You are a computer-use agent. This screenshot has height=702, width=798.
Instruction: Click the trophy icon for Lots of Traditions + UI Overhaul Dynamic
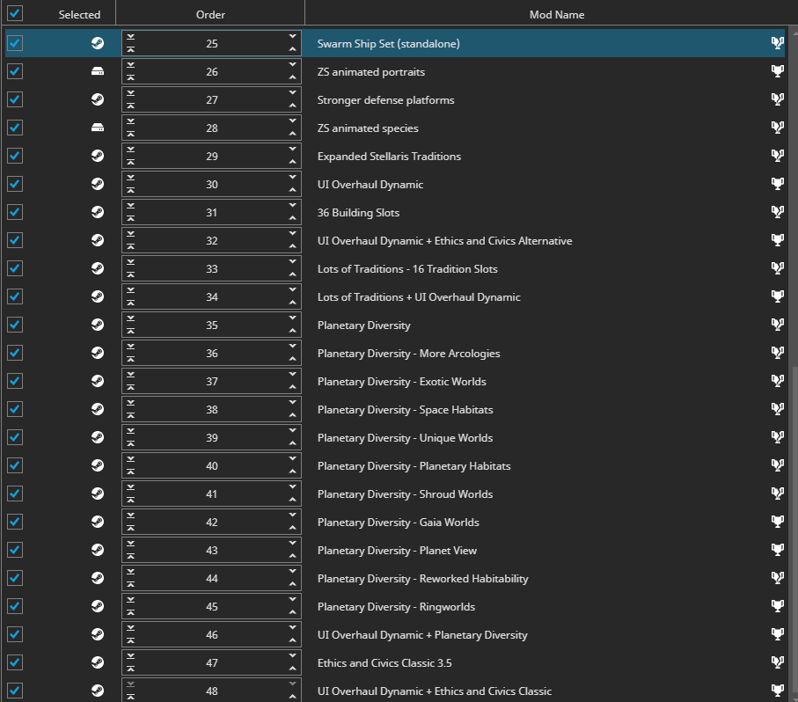coord(777,296)
